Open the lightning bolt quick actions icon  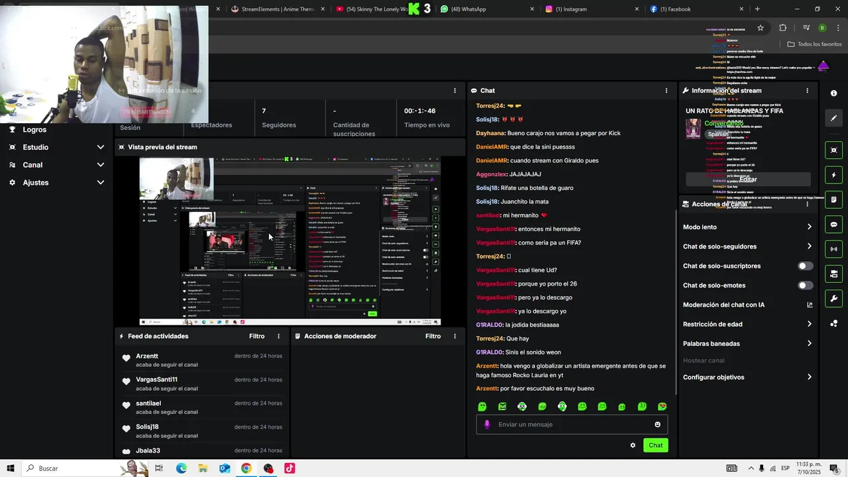coord(833,175)
